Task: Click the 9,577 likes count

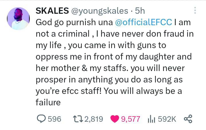Action: pos(131,119)
